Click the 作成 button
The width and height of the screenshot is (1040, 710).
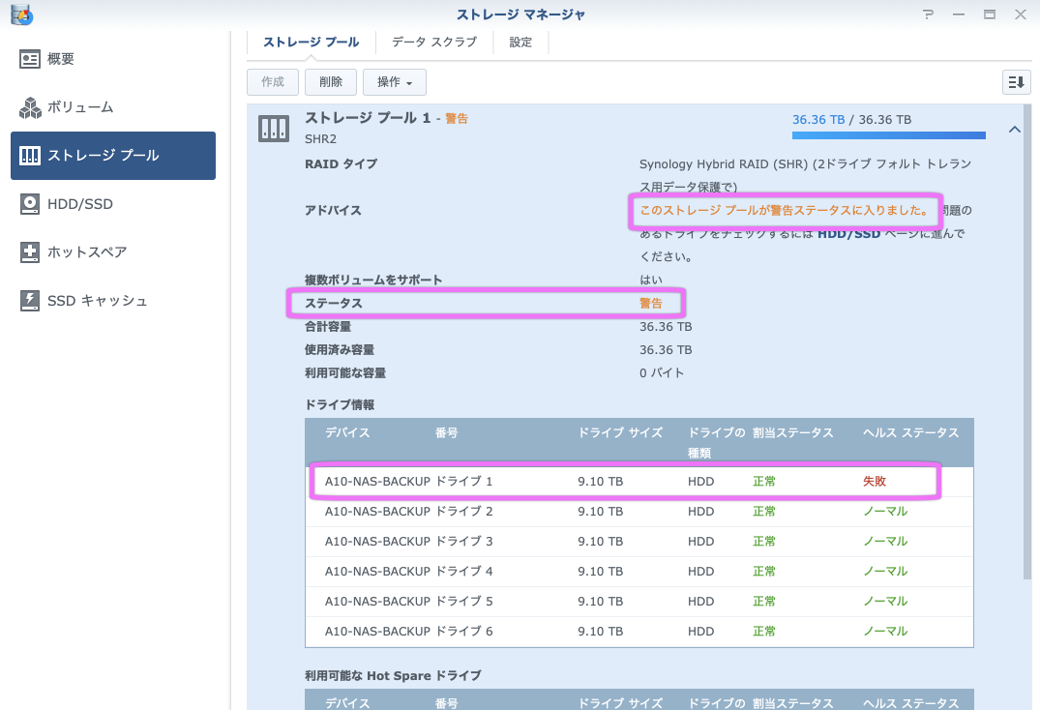tap(273, 82)
